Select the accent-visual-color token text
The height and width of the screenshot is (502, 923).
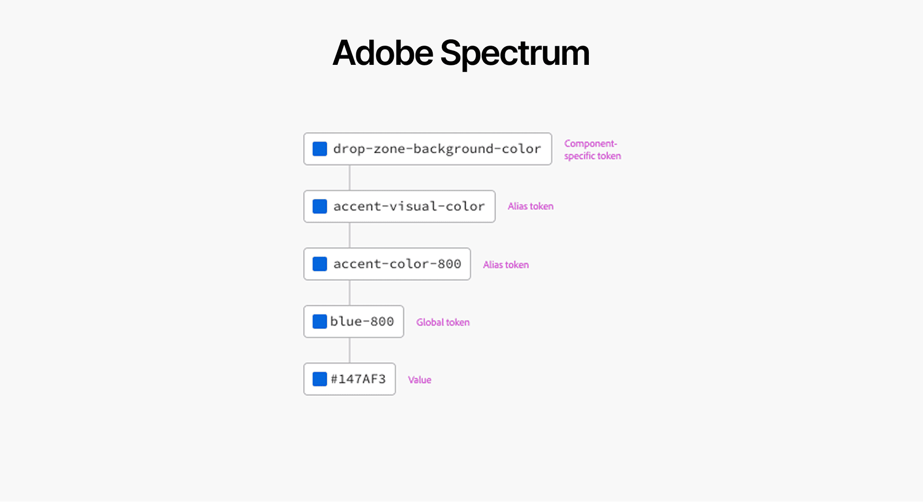pyautogui.click(x=409, y=207)
